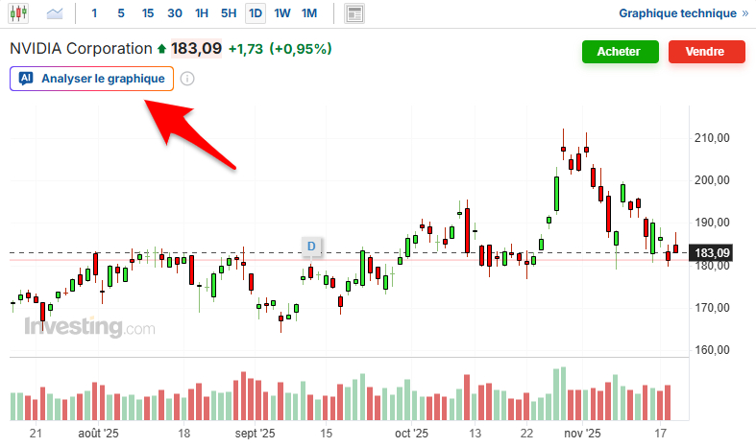Click the current price label 183,09 on axis
This screenshot has height=447, width=756.
pos(714,253)
